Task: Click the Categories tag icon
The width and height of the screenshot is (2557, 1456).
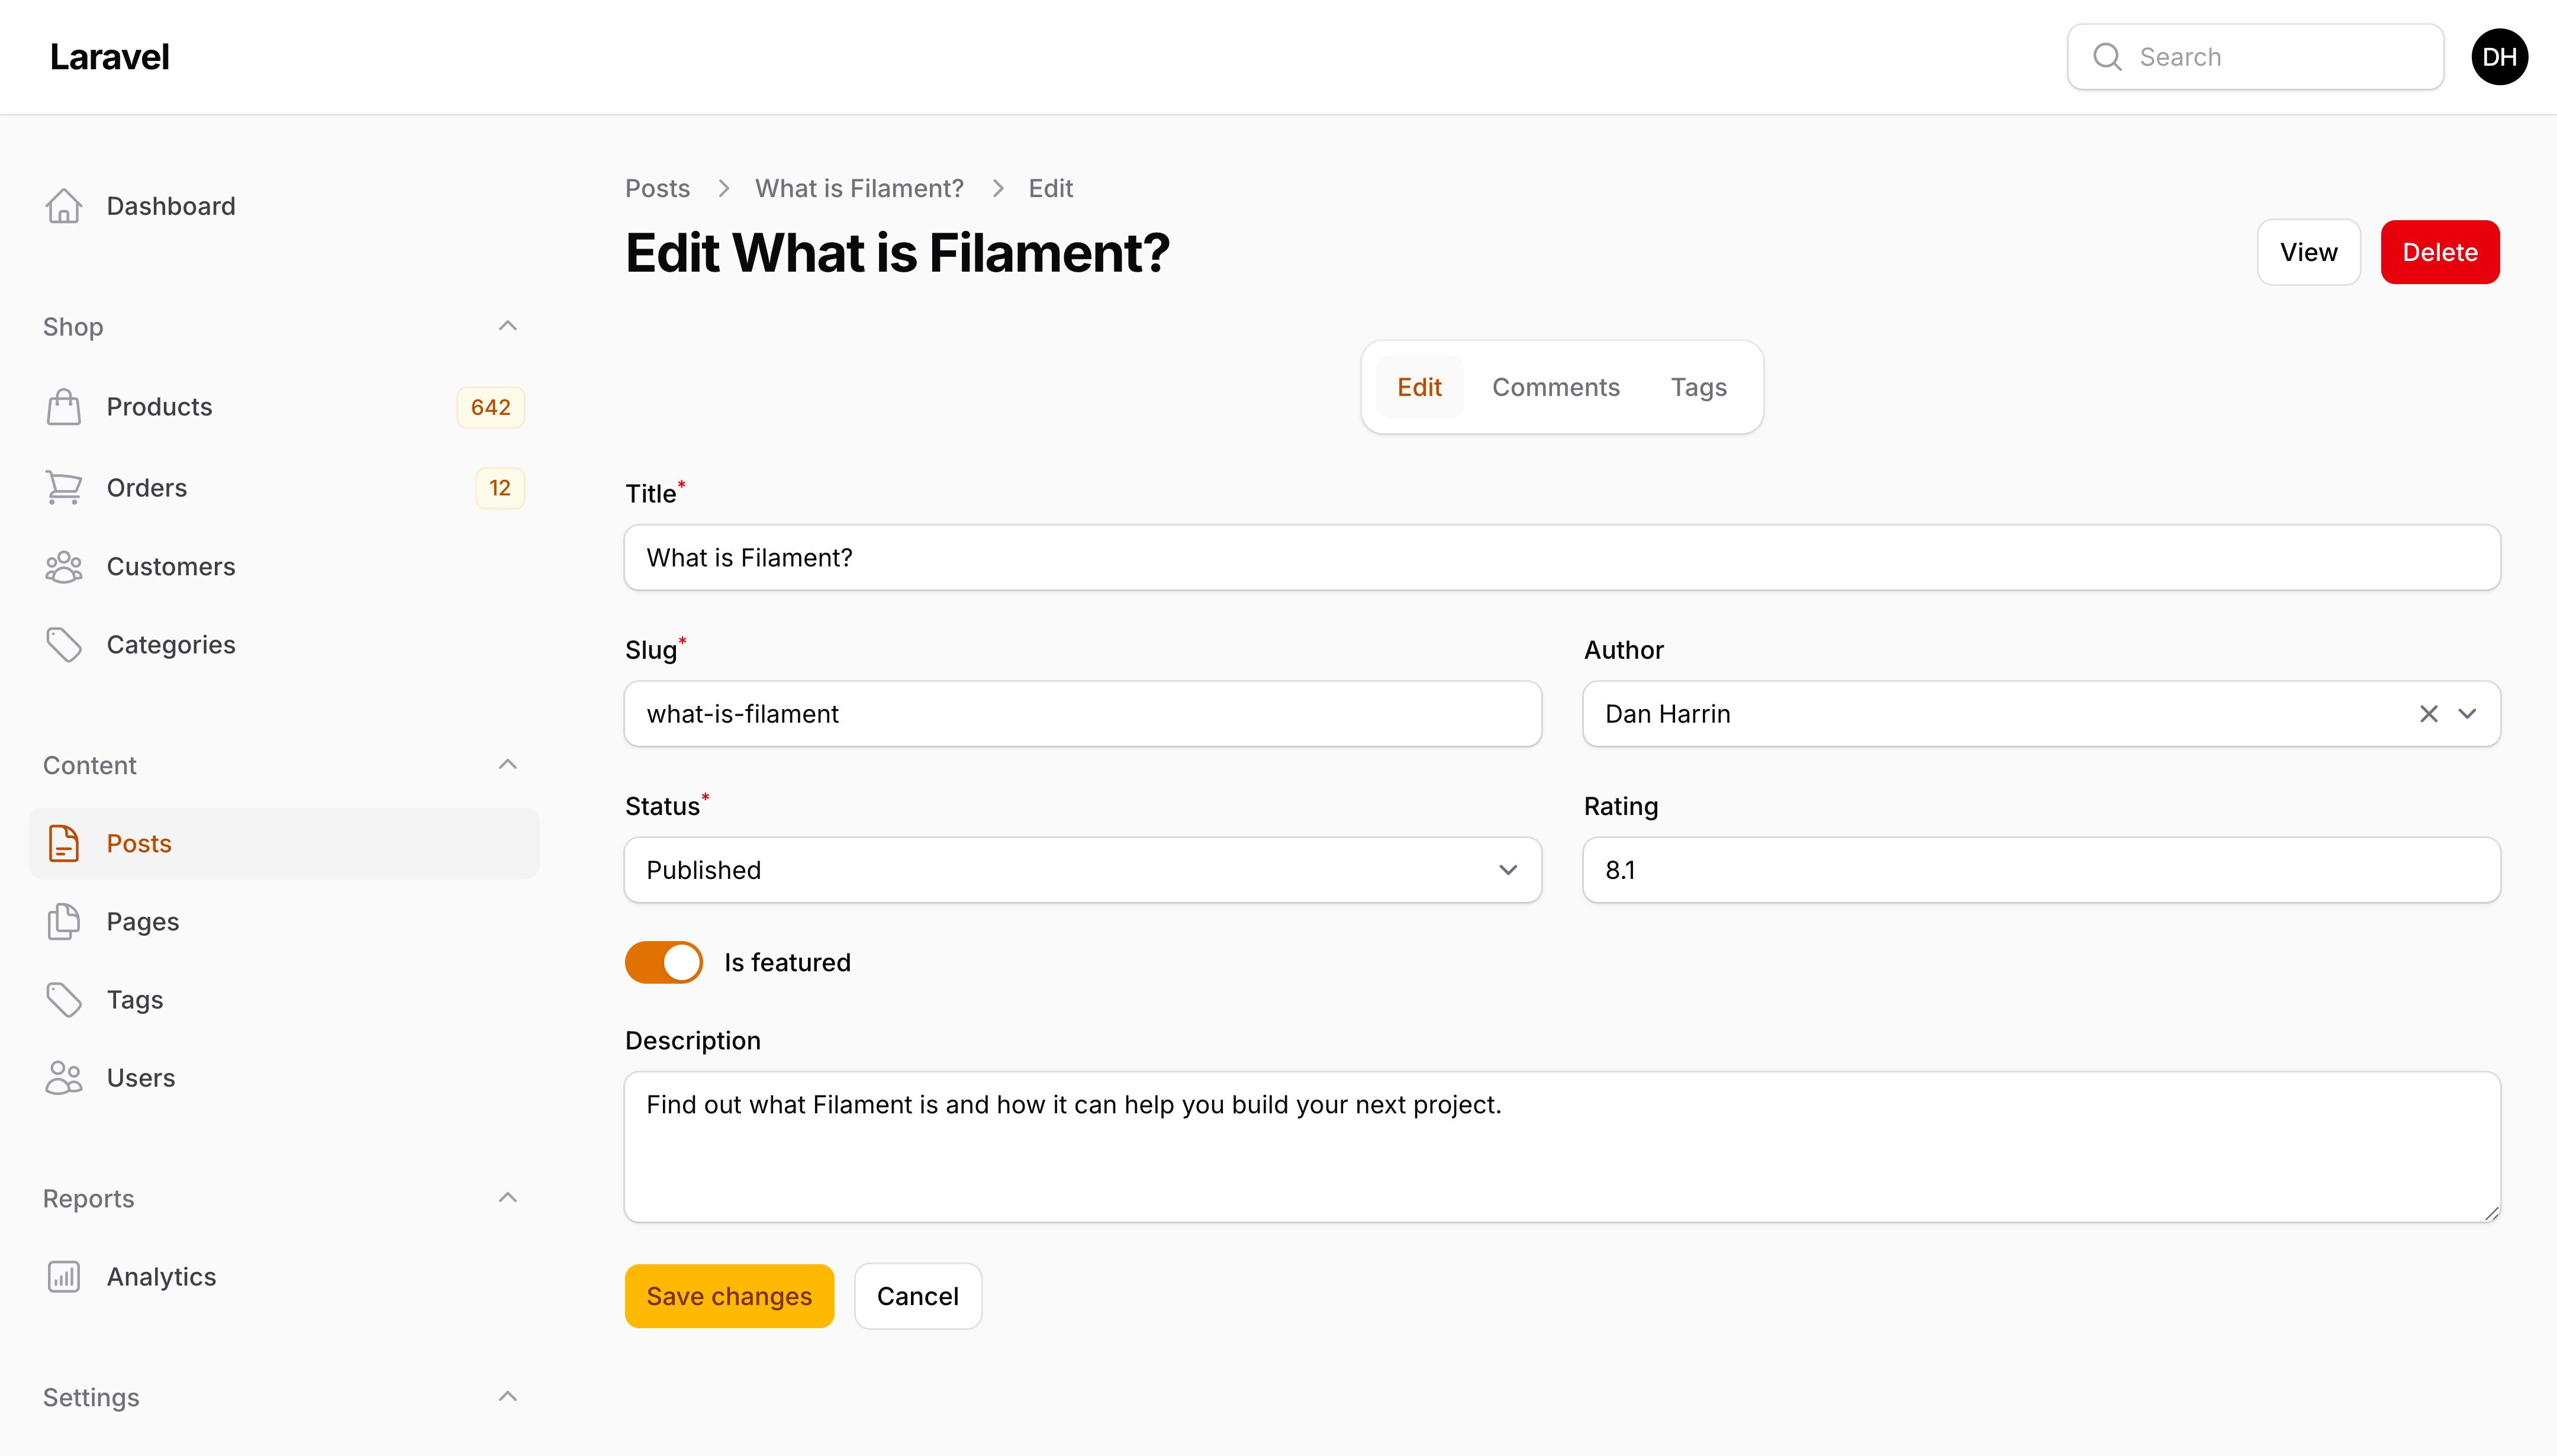Action: click(64, 645)
